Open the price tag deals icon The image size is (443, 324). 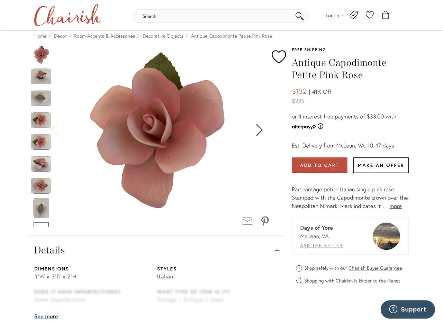click(353, 15)
